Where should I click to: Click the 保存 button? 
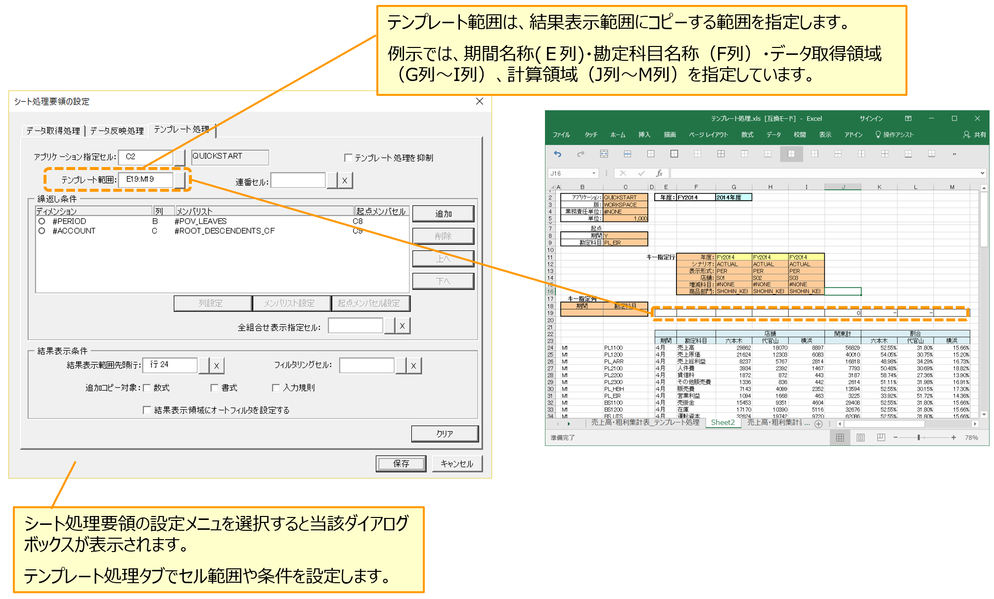401,464
